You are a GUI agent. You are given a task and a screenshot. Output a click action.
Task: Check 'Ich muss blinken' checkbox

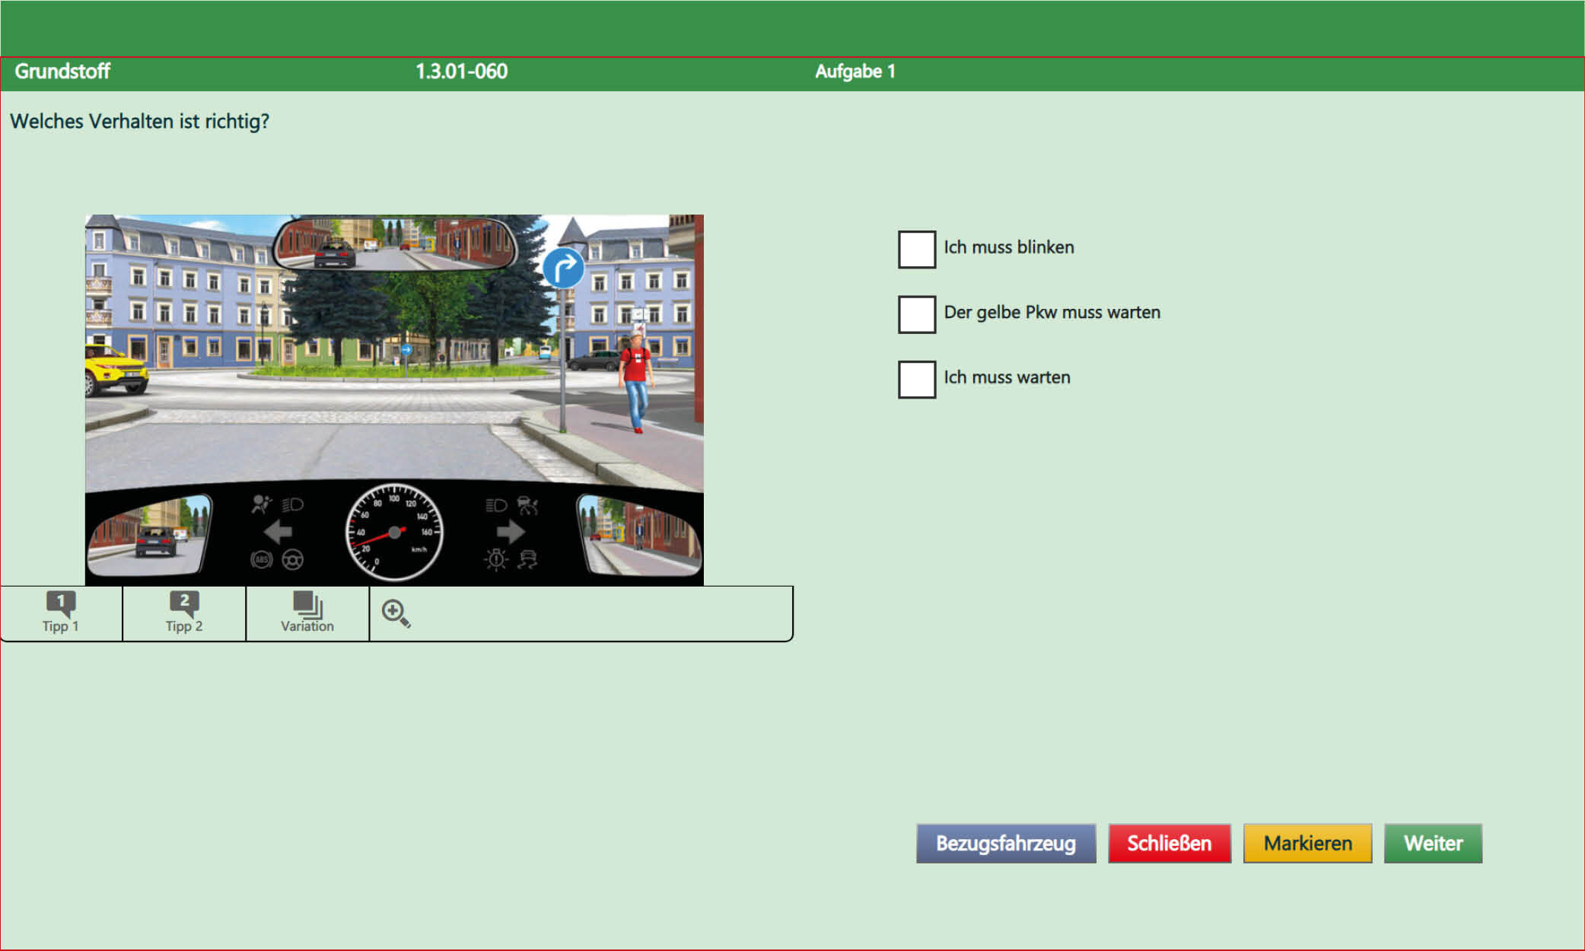click(x=917, y=249)
